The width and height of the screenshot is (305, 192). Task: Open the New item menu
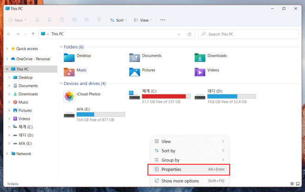(17, 20)
